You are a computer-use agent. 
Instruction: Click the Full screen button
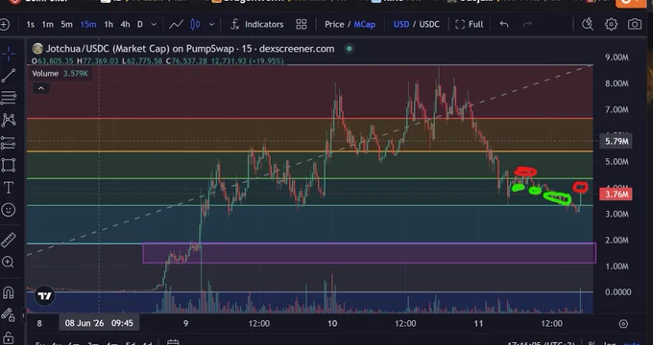[470, 25]
